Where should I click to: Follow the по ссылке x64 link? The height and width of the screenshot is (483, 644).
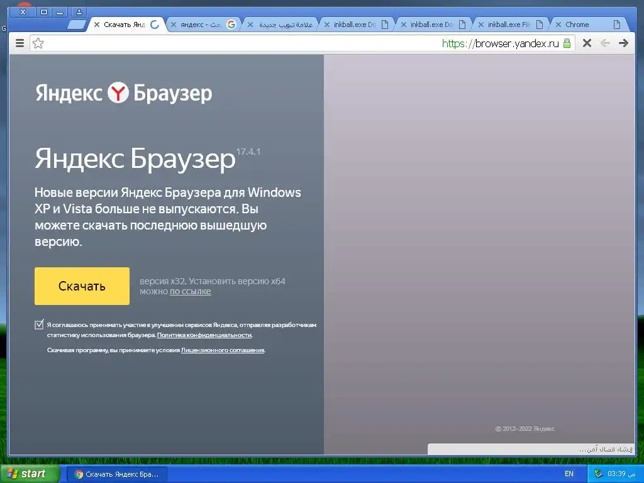pyautogui.click(x=190, y=291)
